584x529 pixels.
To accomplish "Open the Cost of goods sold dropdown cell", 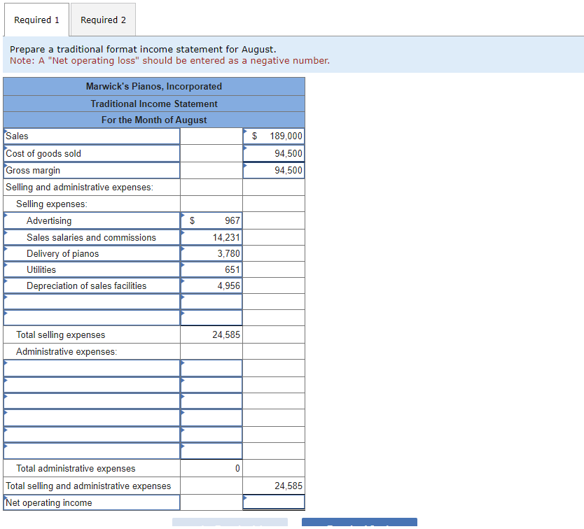I will 92,153.
